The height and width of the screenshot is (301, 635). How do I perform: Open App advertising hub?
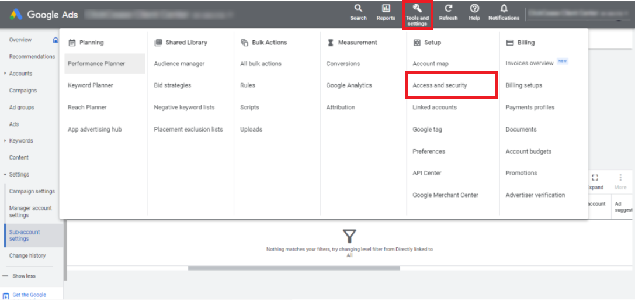pyautogui.click(x=95, y=129)
